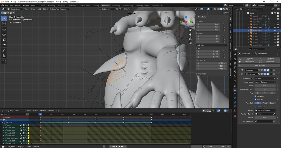Click the Shrinkwrap target eyedropper-clear X

tap(274, 110)
